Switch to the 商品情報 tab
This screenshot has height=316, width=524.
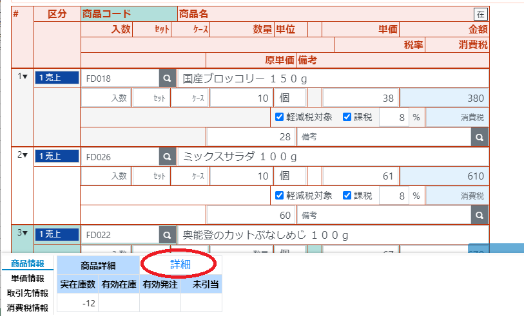28,263
